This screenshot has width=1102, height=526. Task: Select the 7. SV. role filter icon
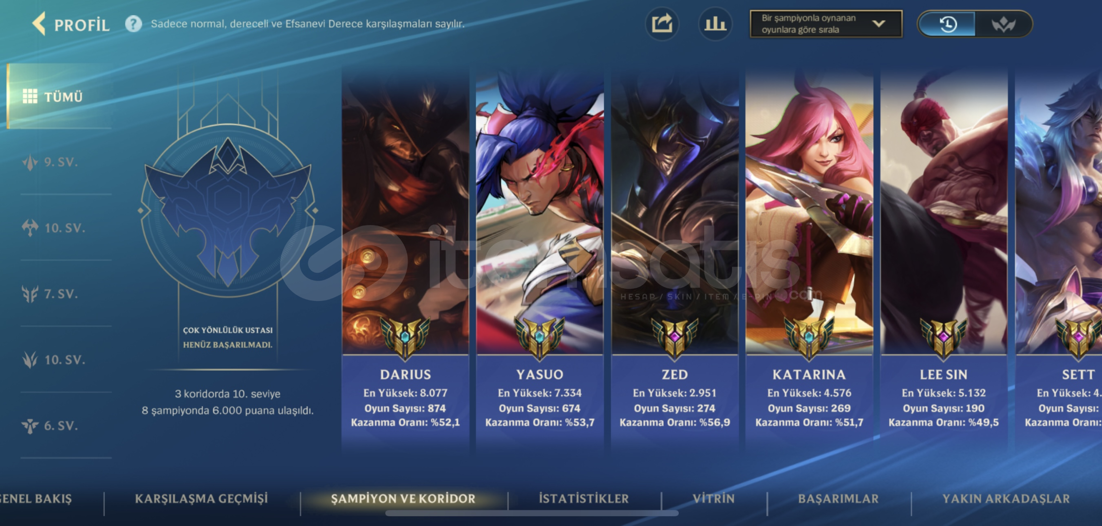pos(30,294)
